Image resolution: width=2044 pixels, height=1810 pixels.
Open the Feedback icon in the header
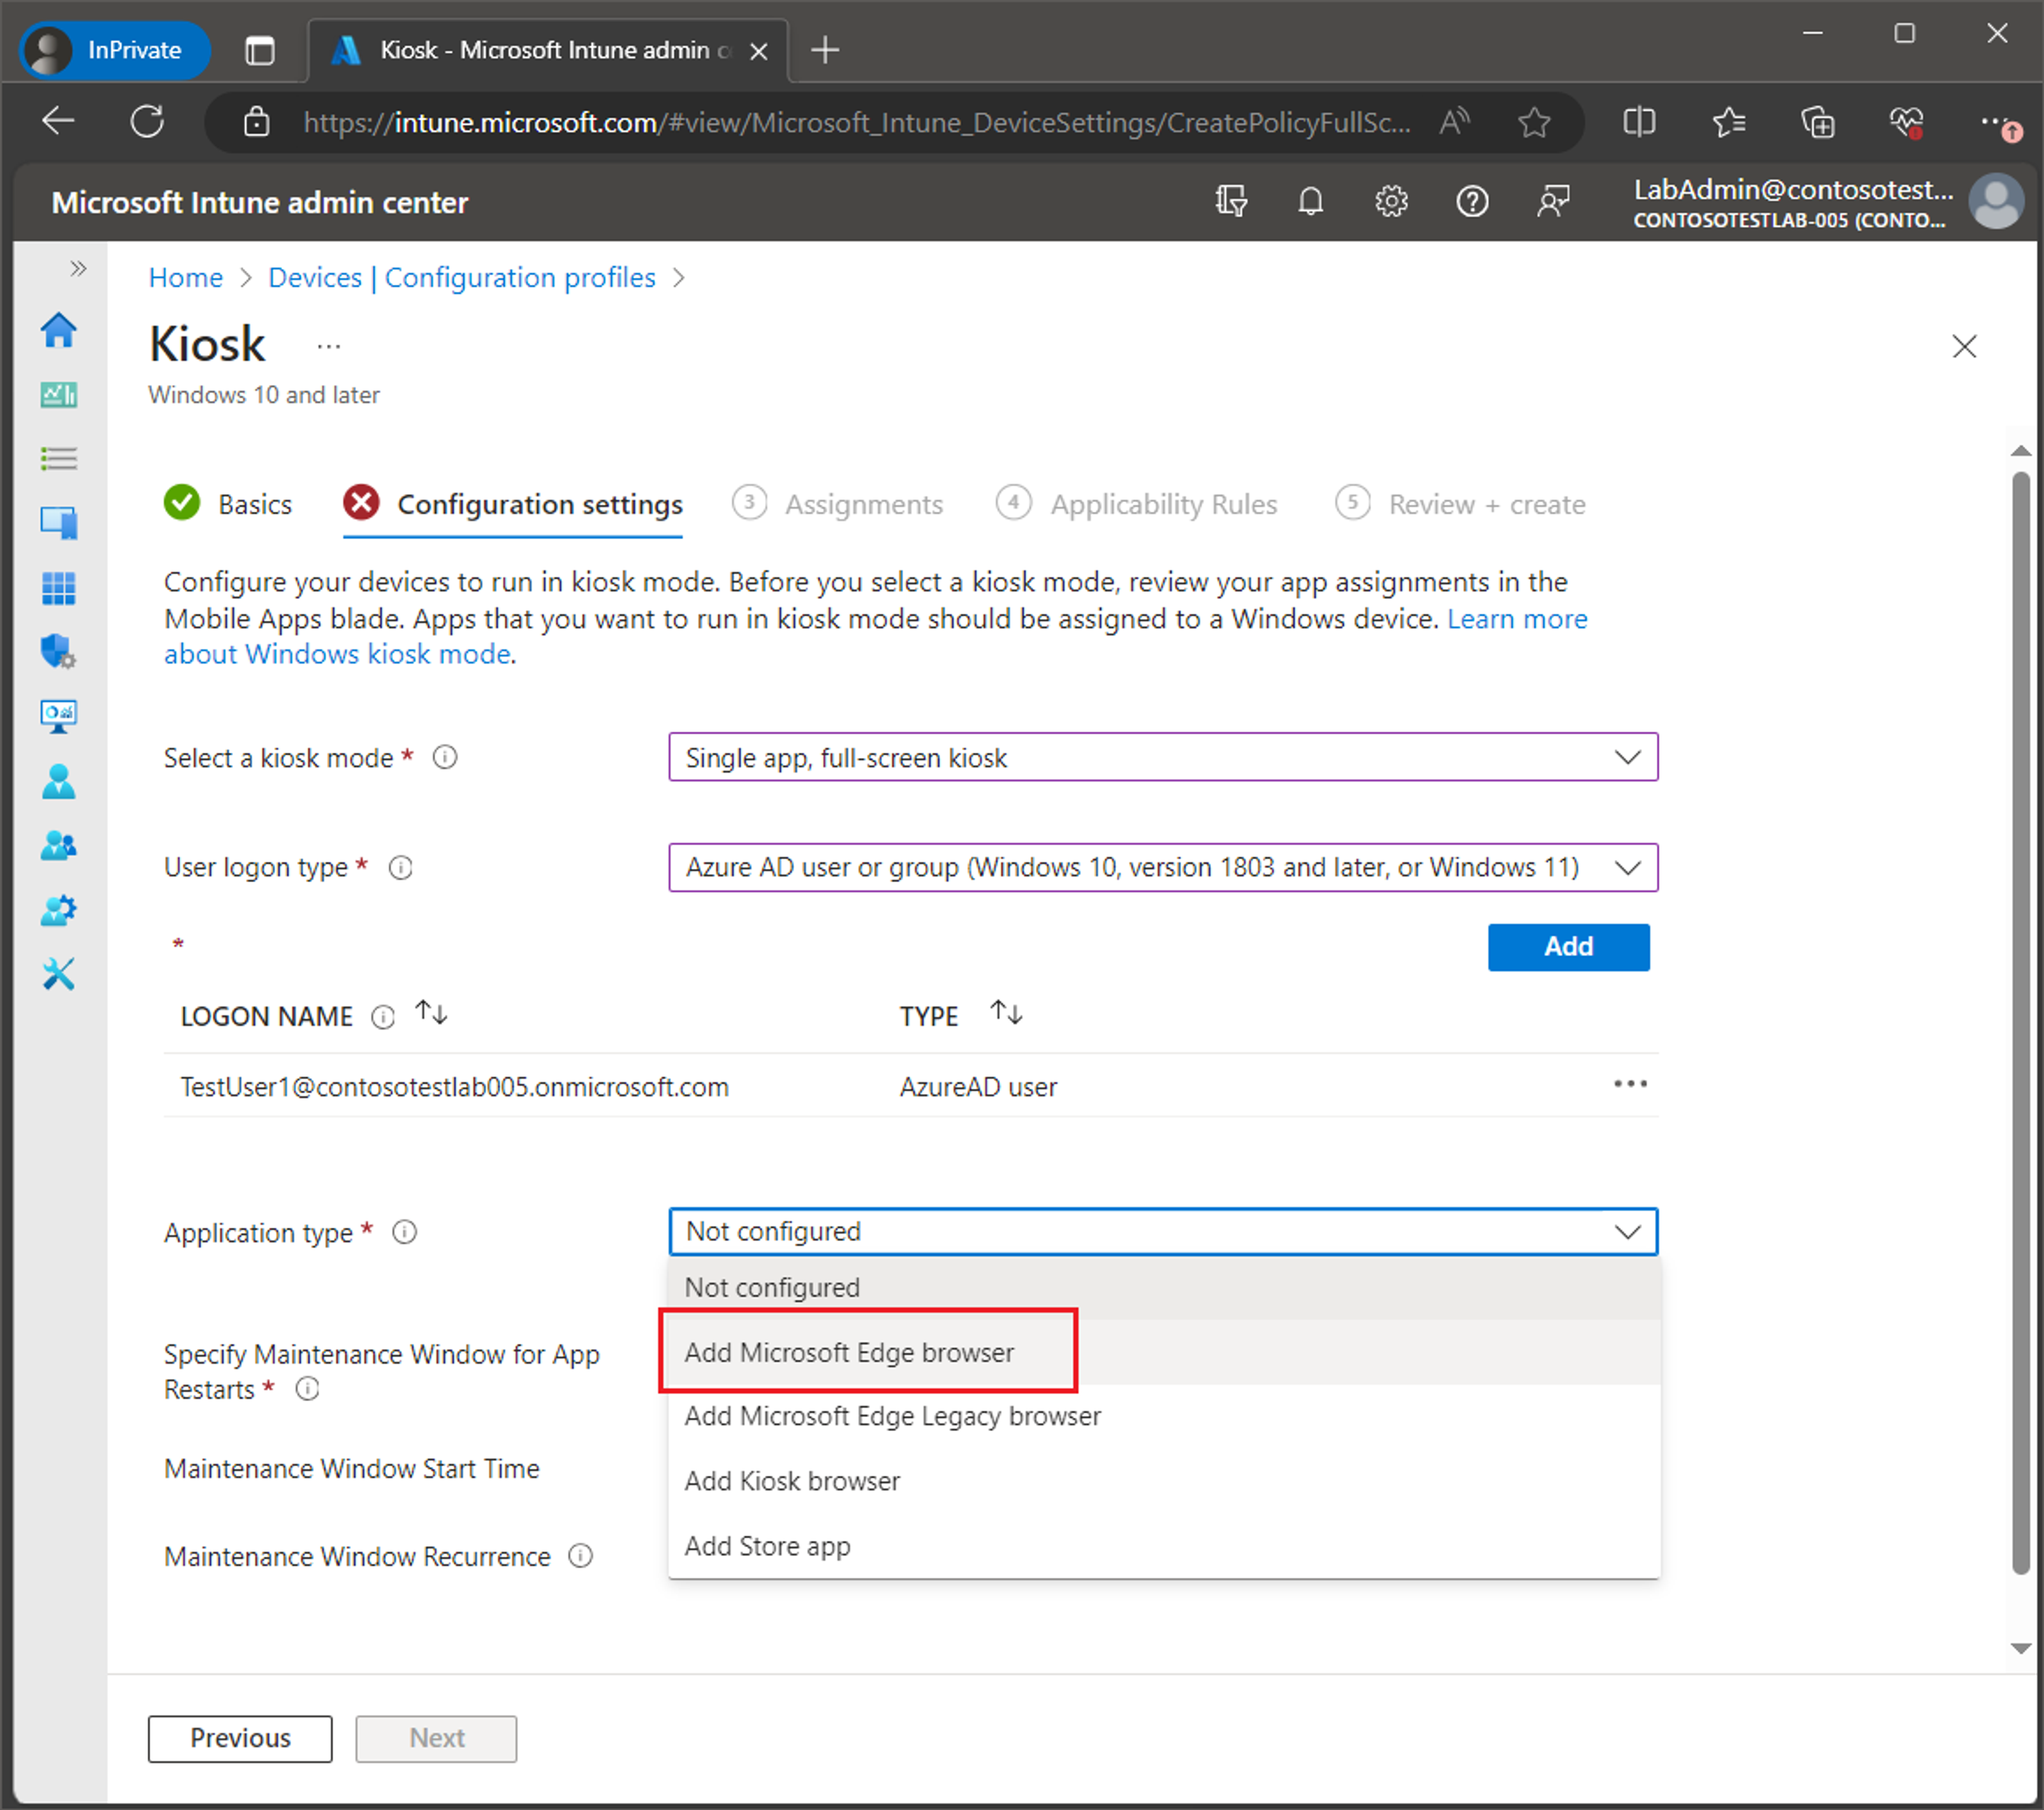tap(1553, 202)
